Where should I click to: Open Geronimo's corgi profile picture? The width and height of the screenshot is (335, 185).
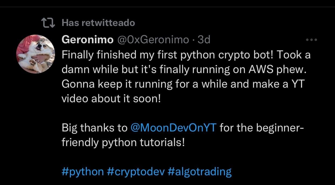click(36, 54)
